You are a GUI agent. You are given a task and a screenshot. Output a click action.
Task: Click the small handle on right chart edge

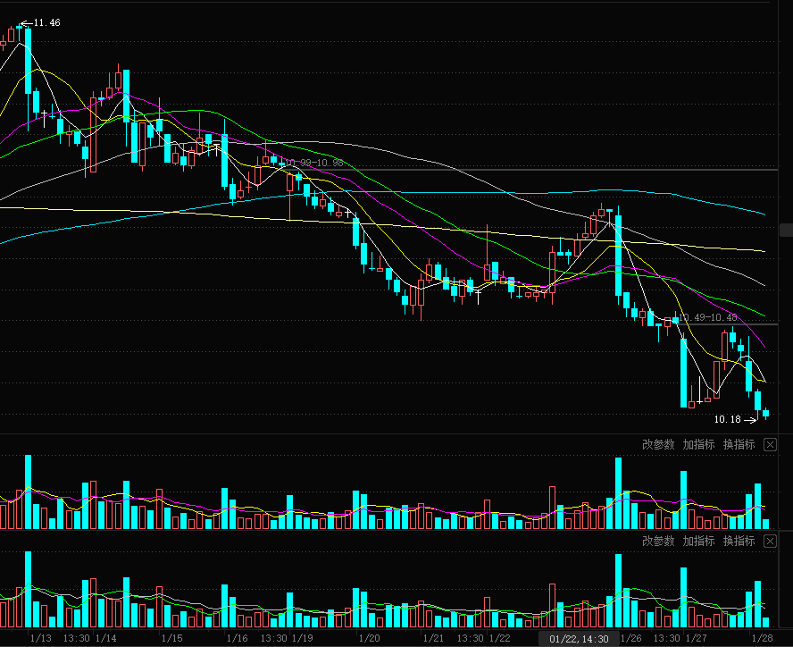(x=787, y=230)
